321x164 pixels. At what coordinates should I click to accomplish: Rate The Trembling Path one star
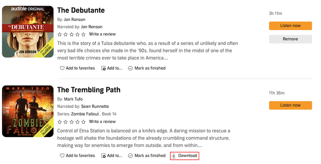tap(60, 121)
